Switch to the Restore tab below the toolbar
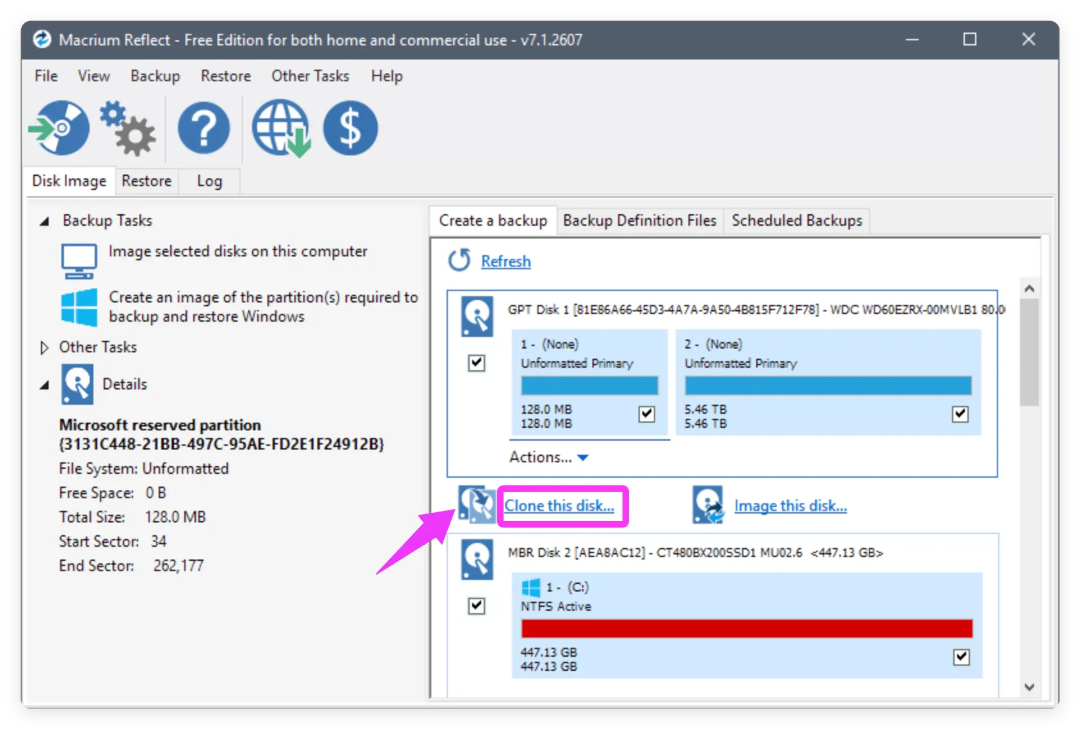This screenshot has height=729, width=1080. coord(147,181)
